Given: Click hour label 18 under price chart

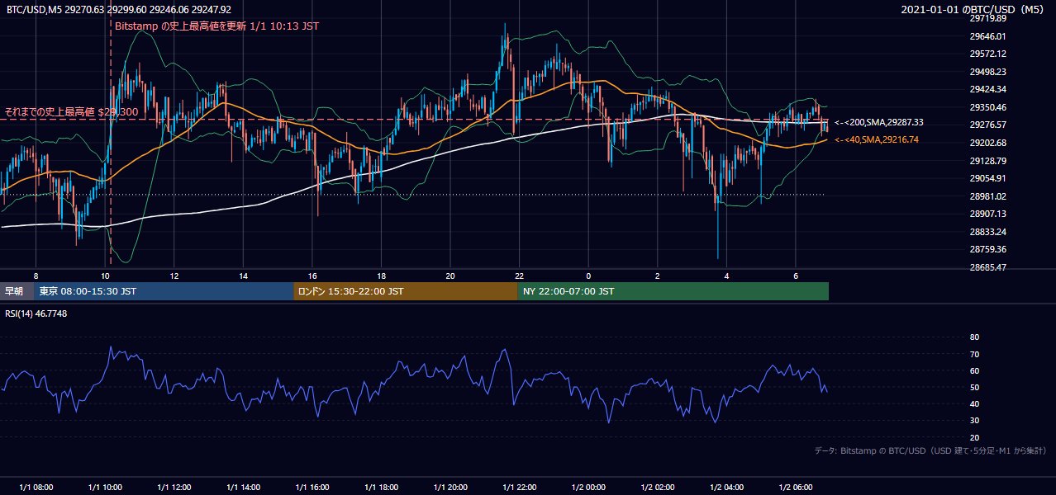Looking at the screenshot, I should coord(381,276).
